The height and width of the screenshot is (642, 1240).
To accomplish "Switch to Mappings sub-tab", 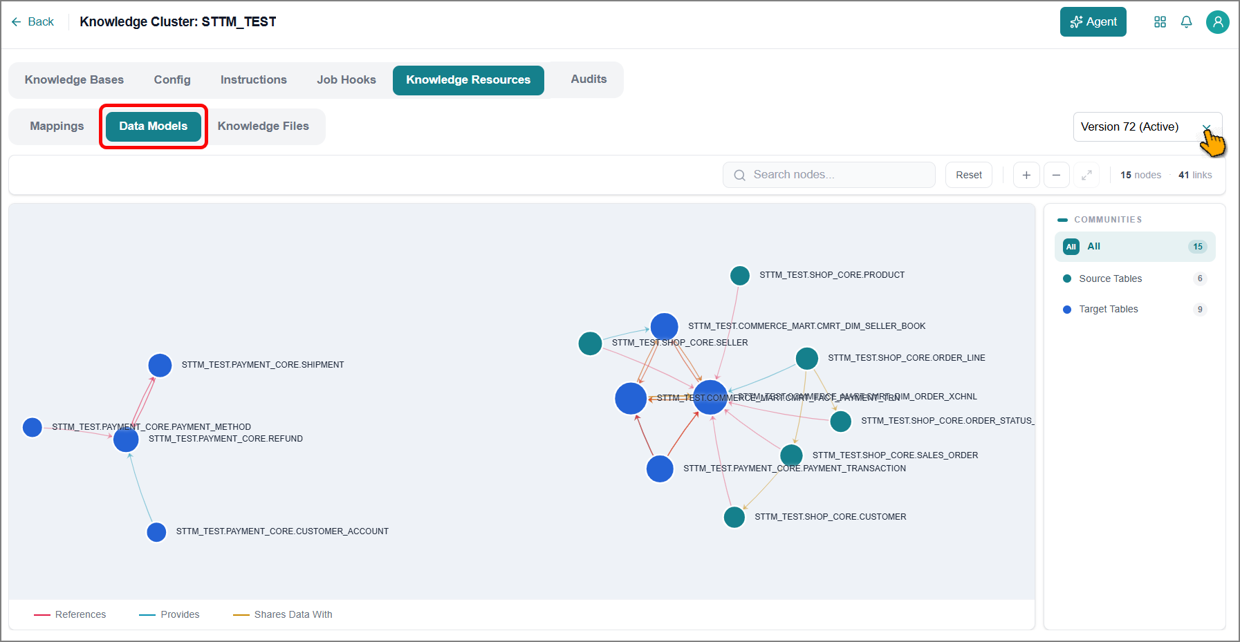I will pyautogui.click(x=57, y=126).
